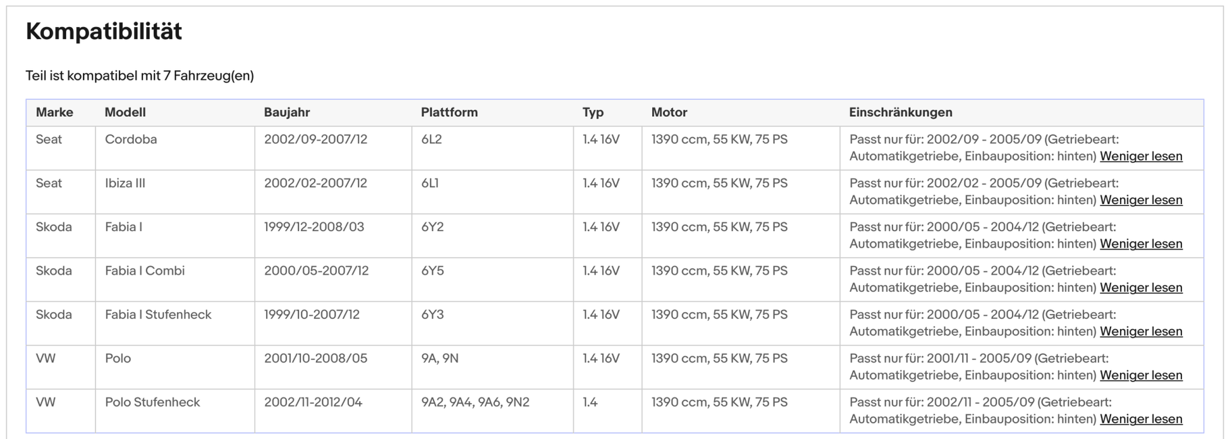Click the Kompatibilität heading
Screen dimensions: 1230x439
coord(104,31)
